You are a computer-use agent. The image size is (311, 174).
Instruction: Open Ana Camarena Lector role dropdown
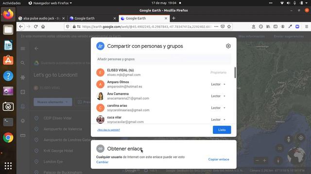218,96
